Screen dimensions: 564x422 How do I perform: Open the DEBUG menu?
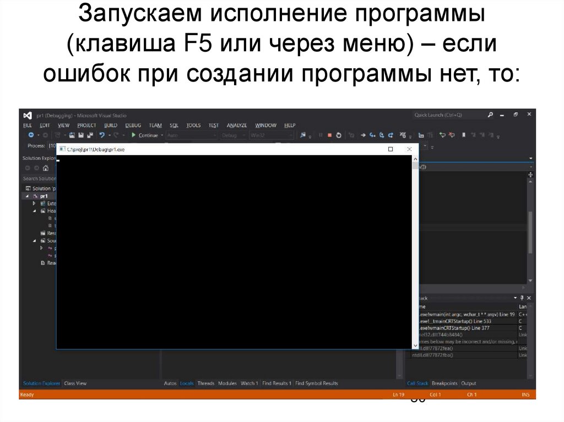tap(133, 125)
